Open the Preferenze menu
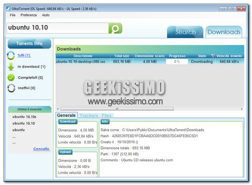Screen dimensions: 252x185 click(x=29, y=15)
